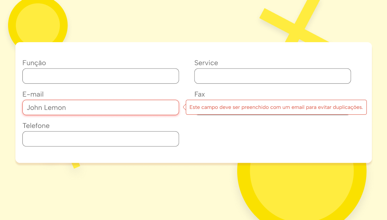
Task: Click the Service field label
Action: point(206,63)
